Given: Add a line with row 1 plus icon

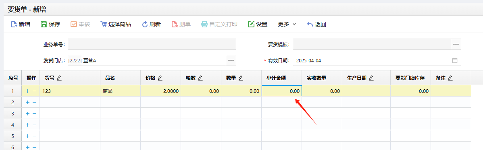Looking at the screenshot, I should coord(27,91).
